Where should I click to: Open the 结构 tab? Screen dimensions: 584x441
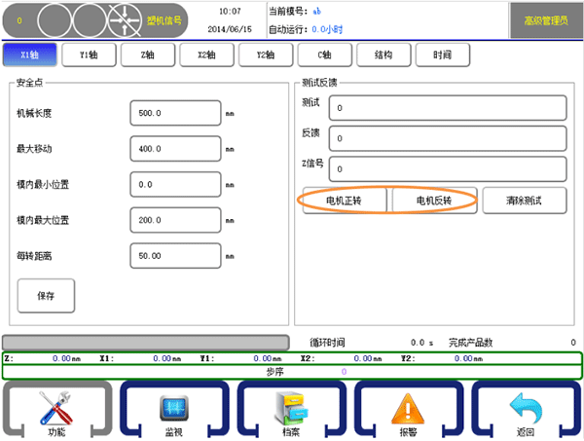[383, 55]
